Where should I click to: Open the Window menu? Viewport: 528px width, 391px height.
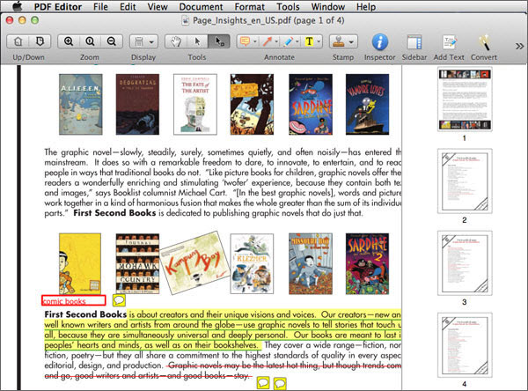328,7
